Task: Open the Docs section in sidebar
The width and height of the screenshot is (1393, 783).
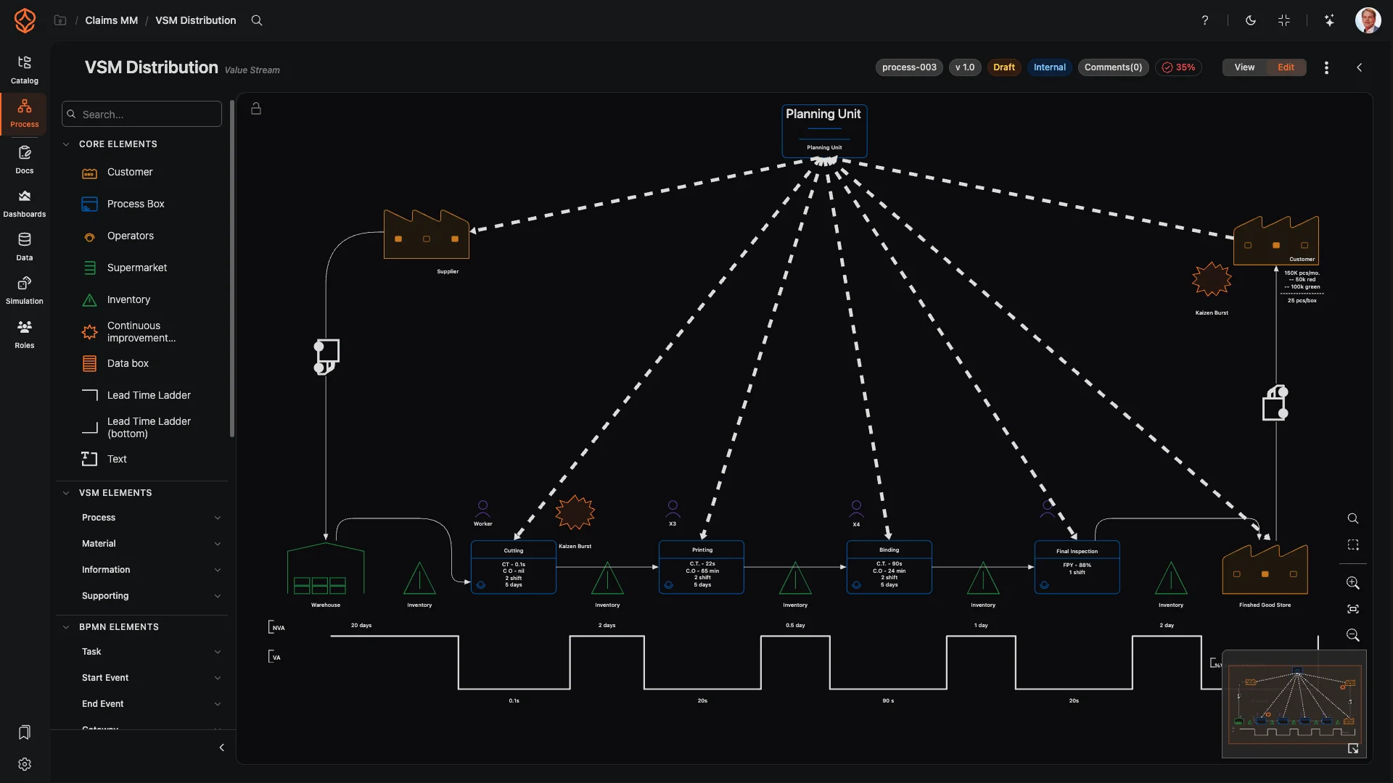Action: tap(24, 160)
